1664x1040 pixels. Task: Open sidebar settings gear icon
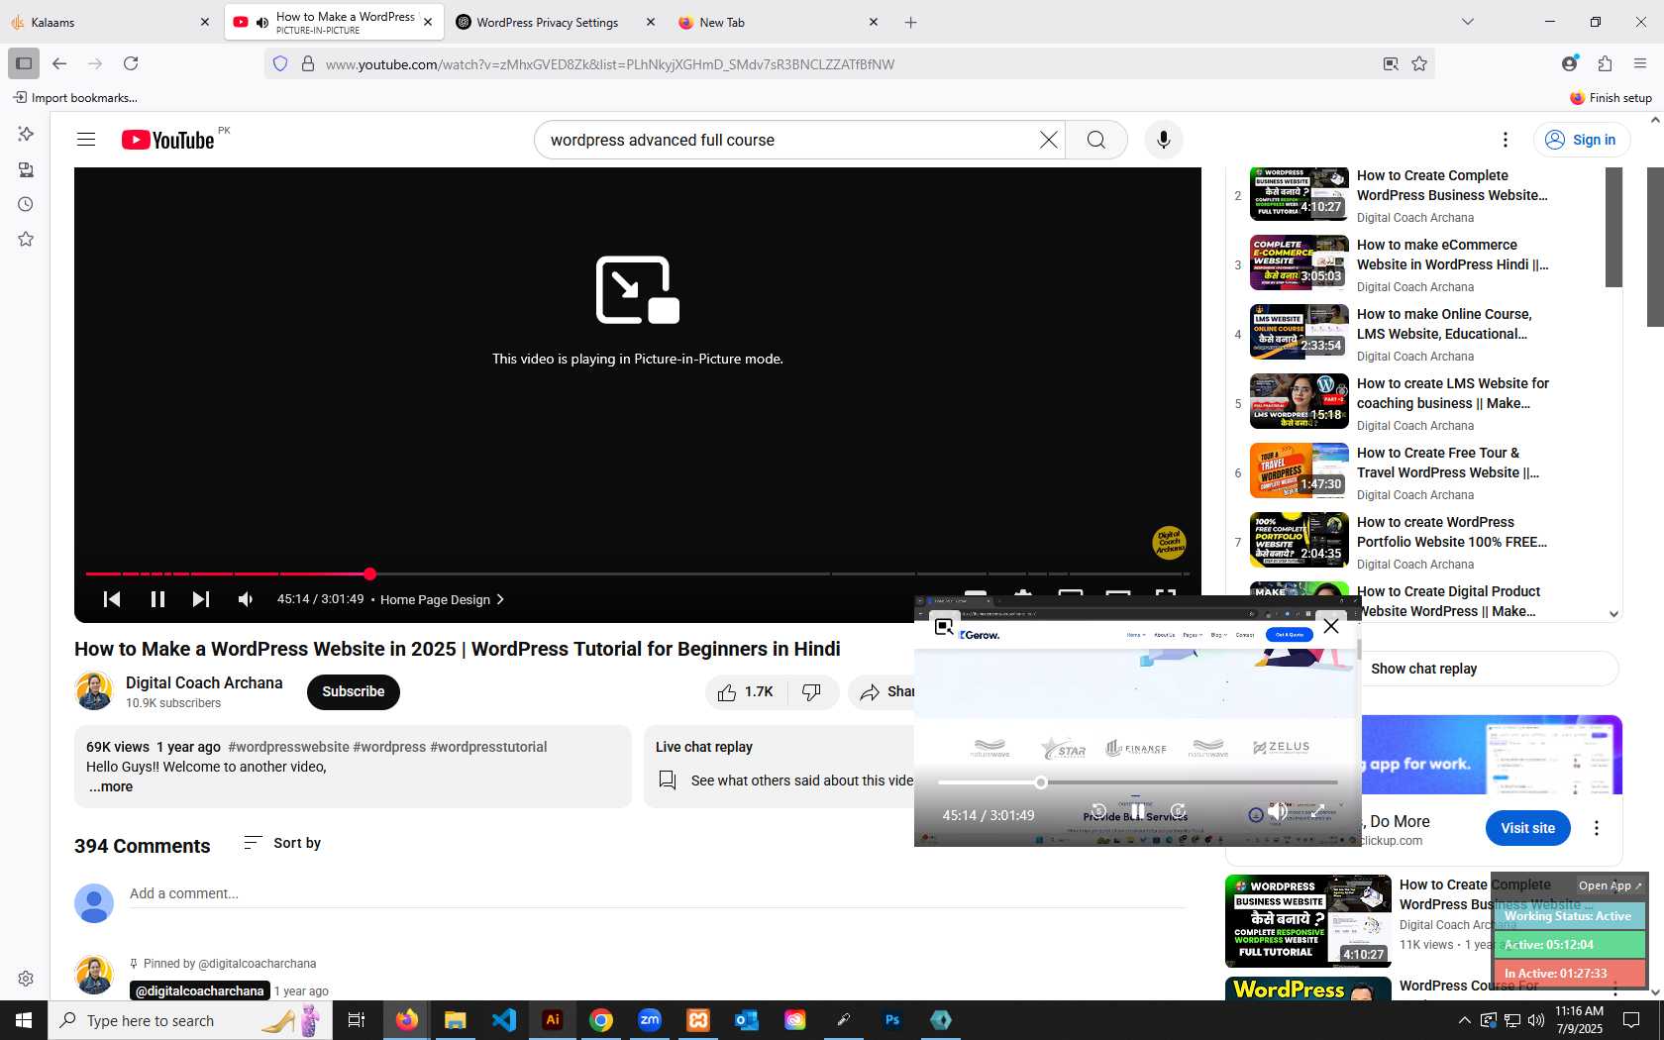coord(26,979)
